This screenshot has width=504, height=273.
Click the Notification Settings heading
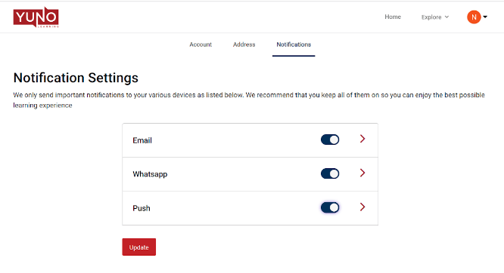(x=76, y=78)
